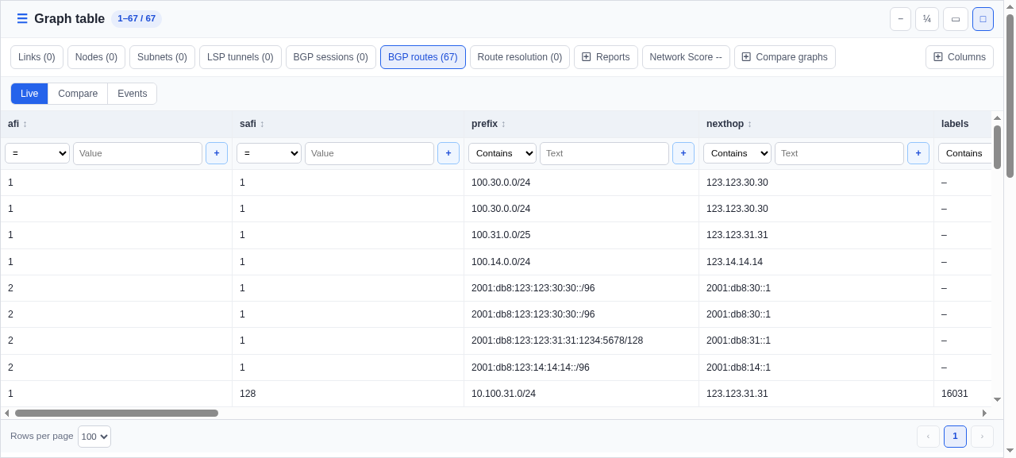Sort by the safi column arrows
Screen dimensions: 1016x458
262,124
